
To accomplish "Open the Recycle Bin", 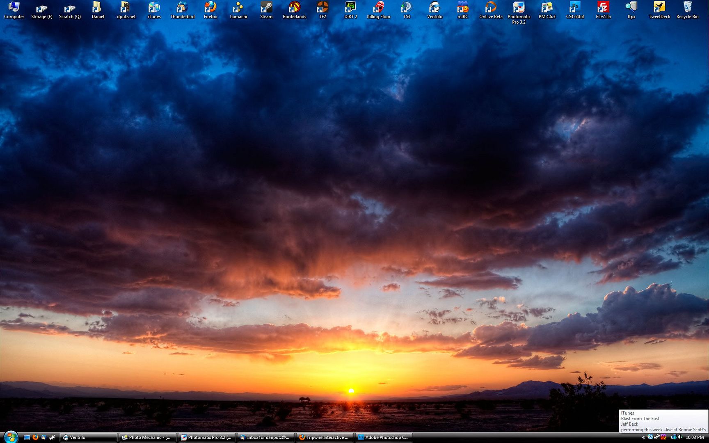I will pyautogui.click(x=687, y=8).
